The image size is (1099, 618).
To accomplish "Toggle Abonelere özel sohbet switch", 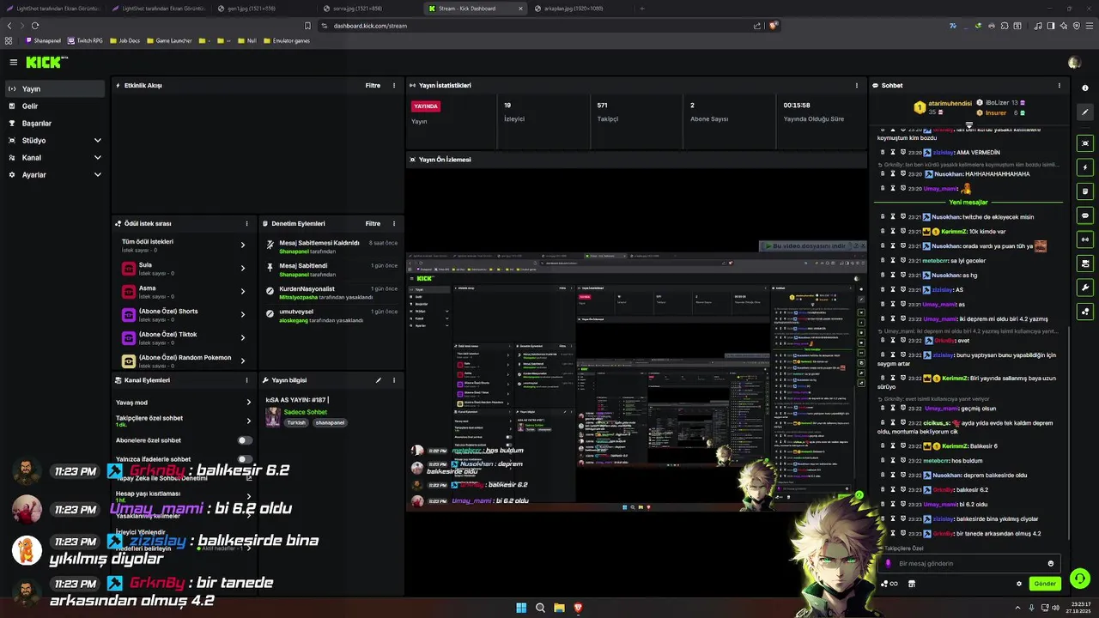I will pyautogui.click(x=245, y=440).
